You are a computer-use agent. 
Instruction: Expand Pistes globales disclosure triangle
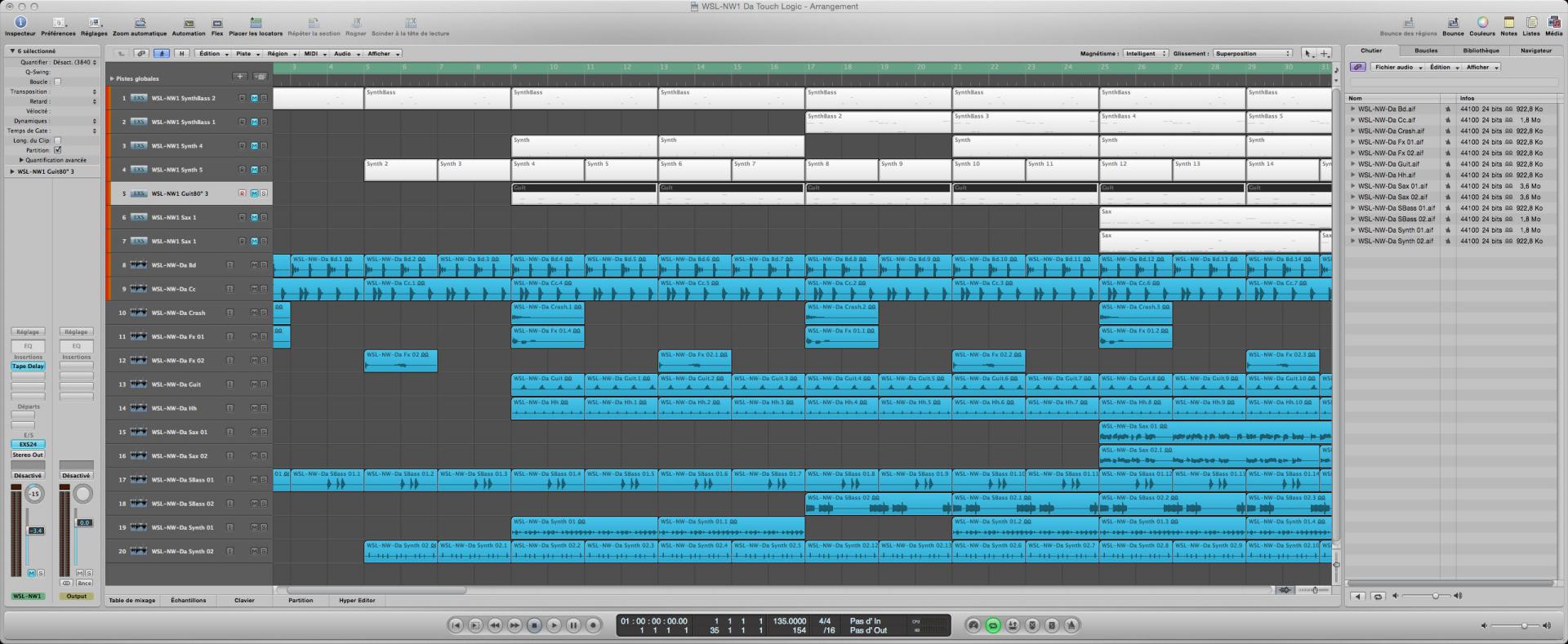pos(113,79)
